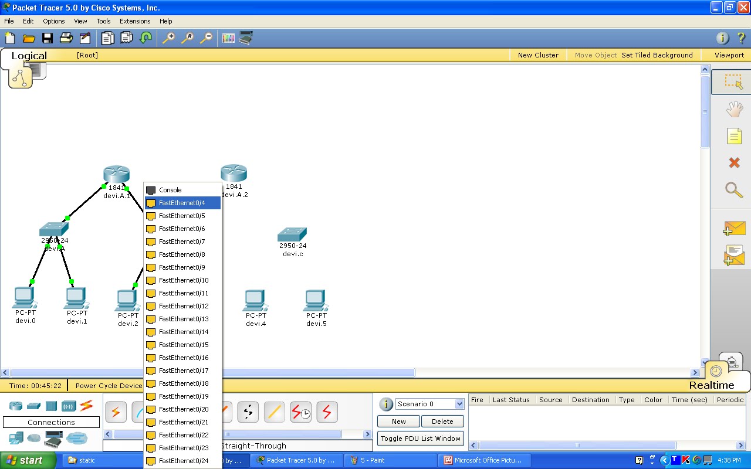751x469 pixels.
Task: Open the Drawing Palette icon
Action: click(228, 38)
